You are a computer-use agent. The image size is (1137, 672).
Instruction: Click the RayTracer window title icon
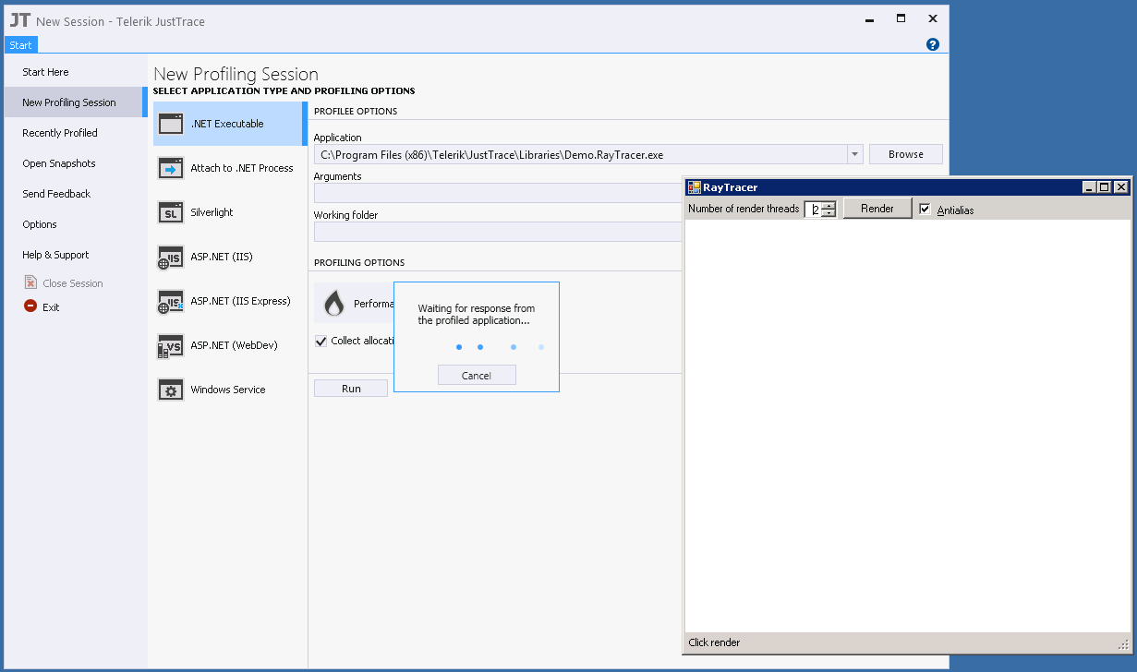pos(695,187)
